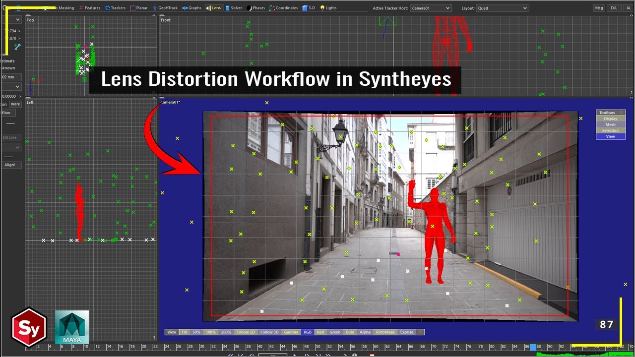The image size is (635, 357).
Task: Set zoom to 100%
Action: (210, 332)
